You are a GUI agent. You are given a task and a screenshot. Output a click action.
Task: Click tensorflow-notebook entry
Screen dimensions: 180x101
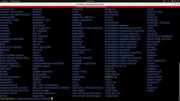click(x=159, y=36)
